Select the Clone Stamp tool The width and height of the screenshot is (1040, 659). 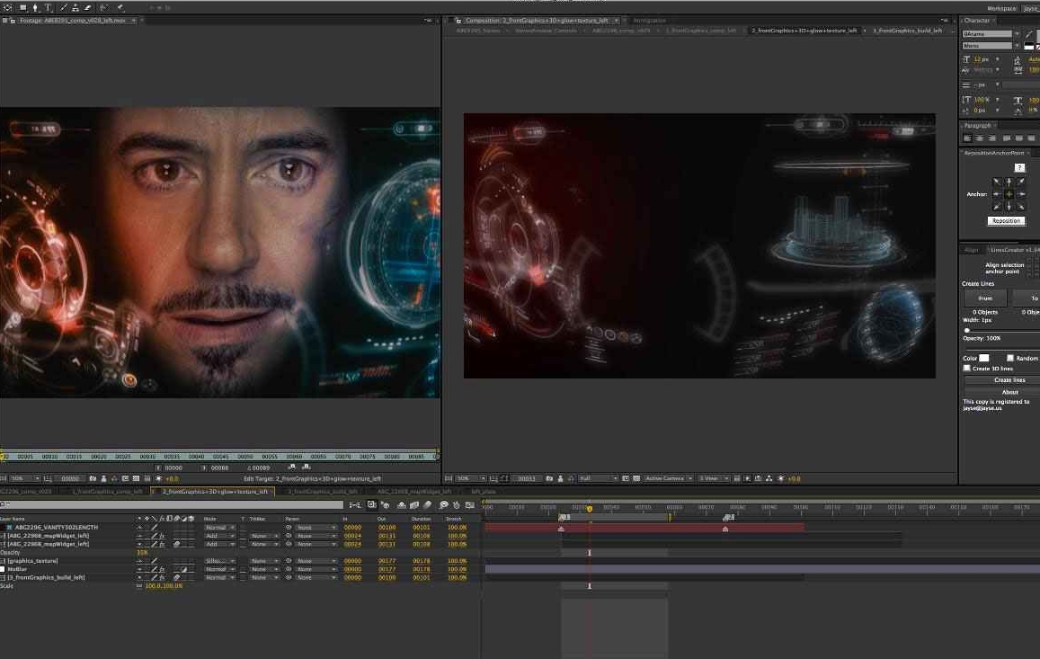(x=75, y=8)
